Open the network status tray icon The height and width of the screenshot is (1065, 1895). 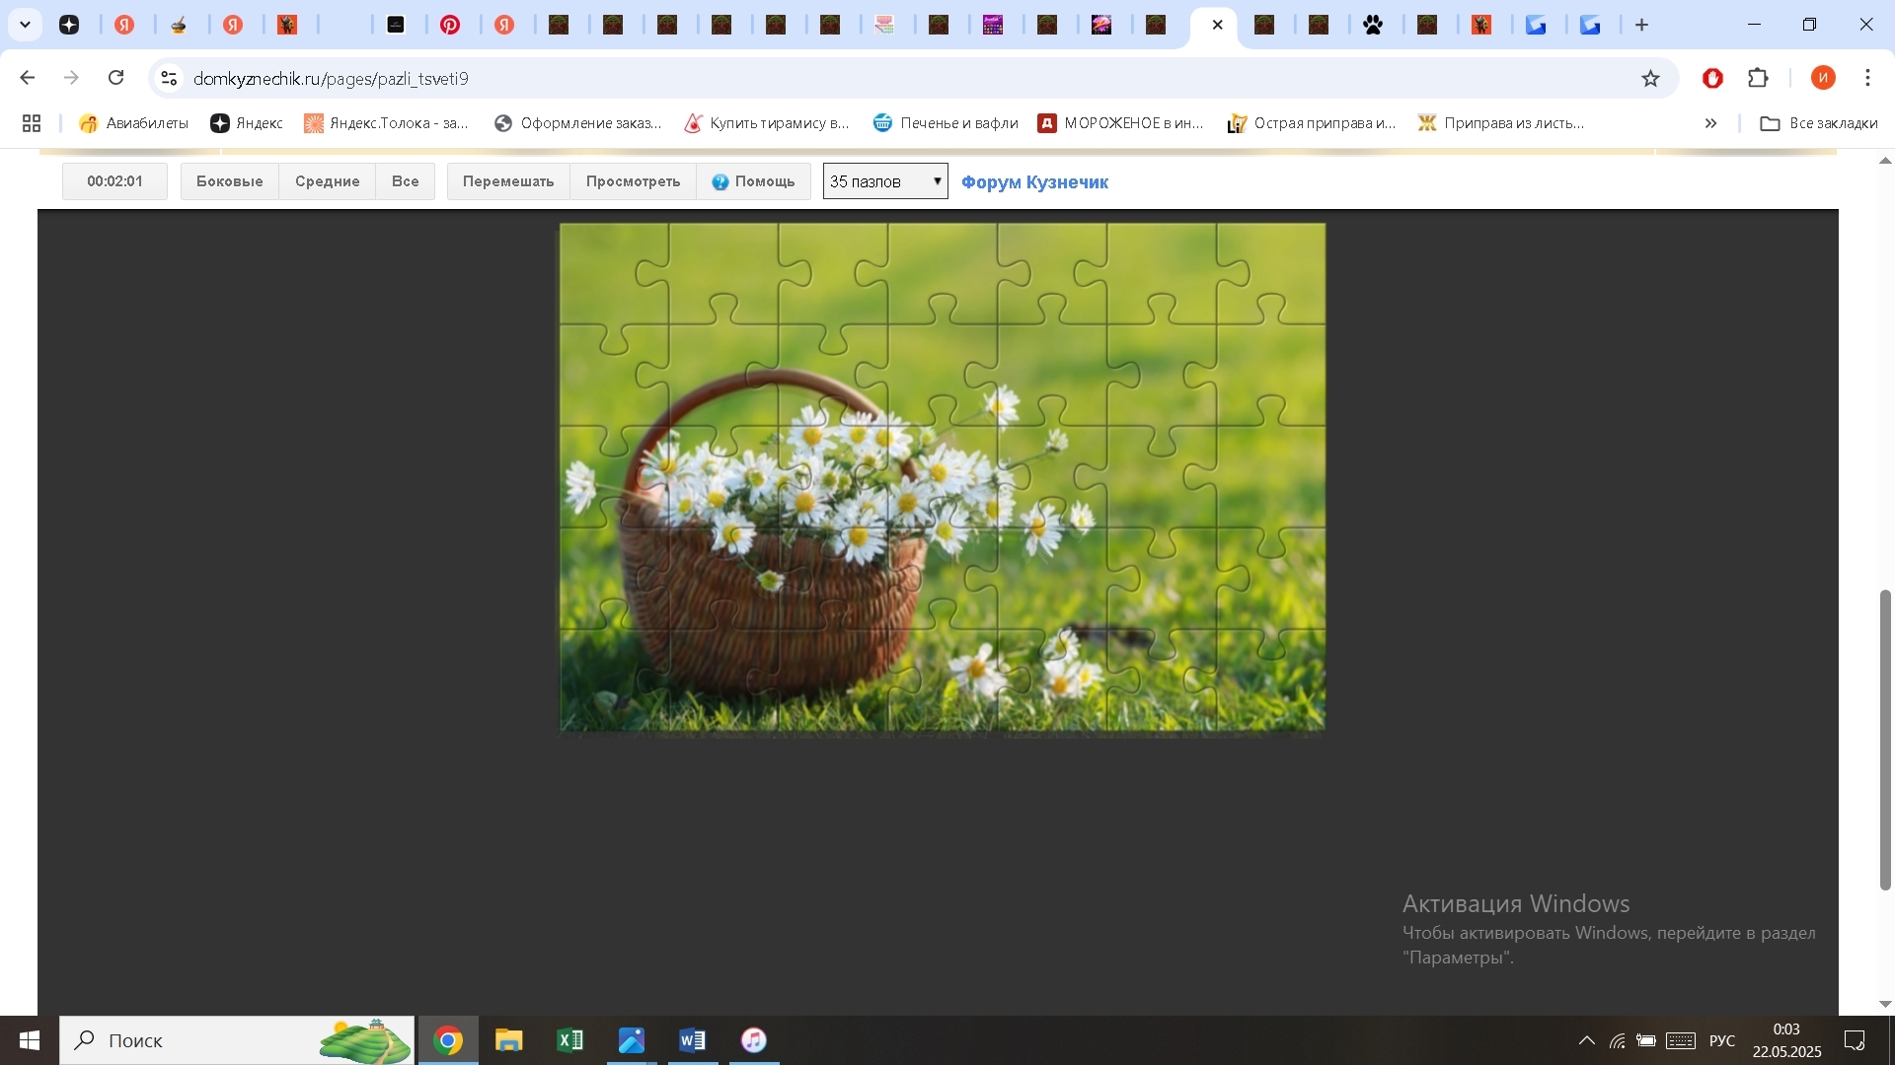(x=1617, y=1040)
